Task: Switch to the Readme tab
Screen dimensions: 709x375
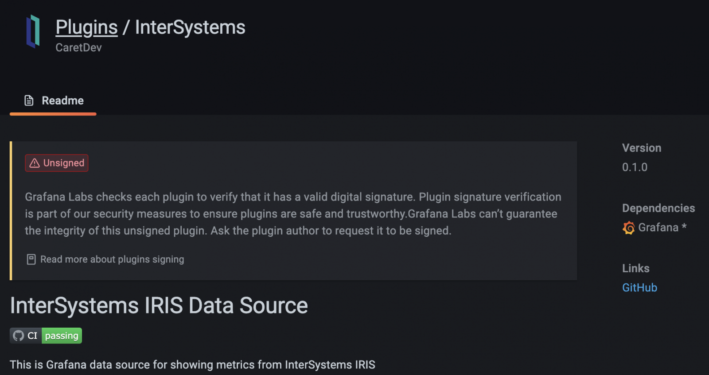Action: click(62, 101)
